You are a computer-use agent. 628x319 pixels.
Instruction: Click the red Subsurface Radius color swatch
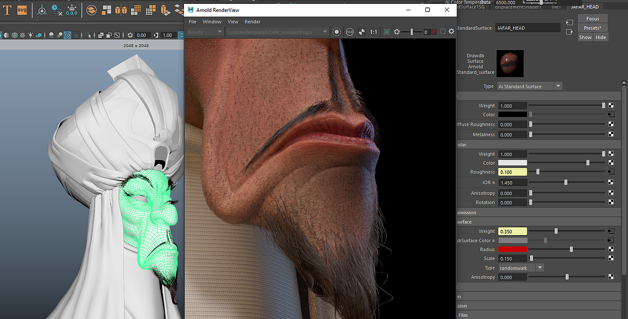[x=513, y=249]
